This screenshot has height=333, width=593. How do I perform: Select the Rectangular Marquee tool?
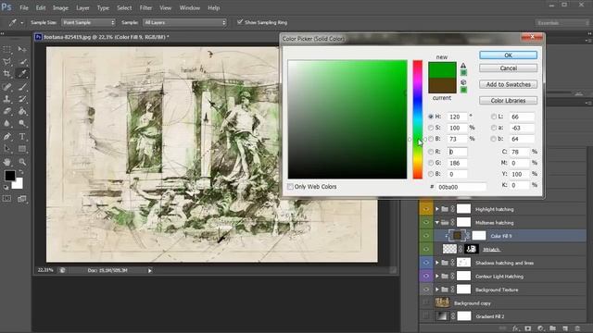[x=6, y=49]
